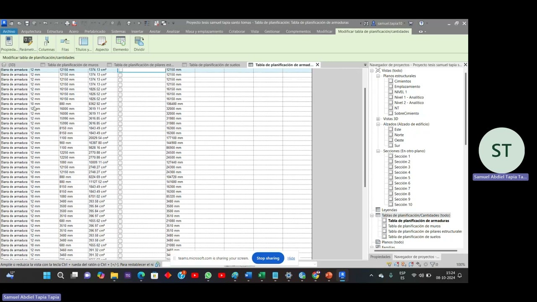The width and height of the screenshot is (537, 302).
Task: Click the Save quick-access icon
Action: coord(27,23)
